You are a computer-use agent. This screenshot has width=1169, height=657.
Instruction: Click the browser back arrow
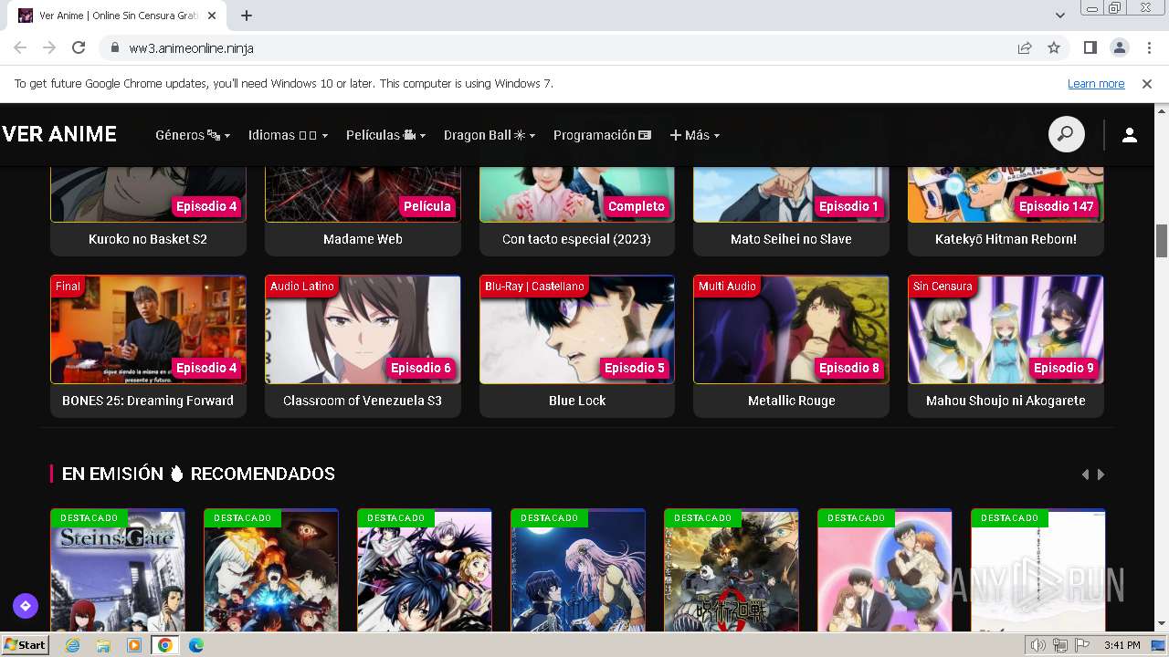pos(20,48)
